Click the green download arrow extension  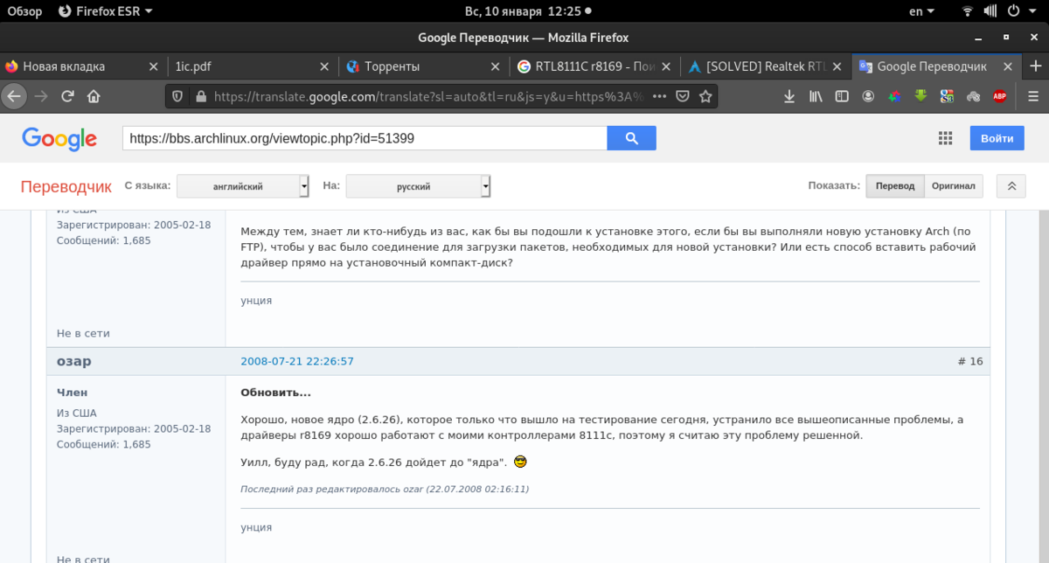(920, 96)
